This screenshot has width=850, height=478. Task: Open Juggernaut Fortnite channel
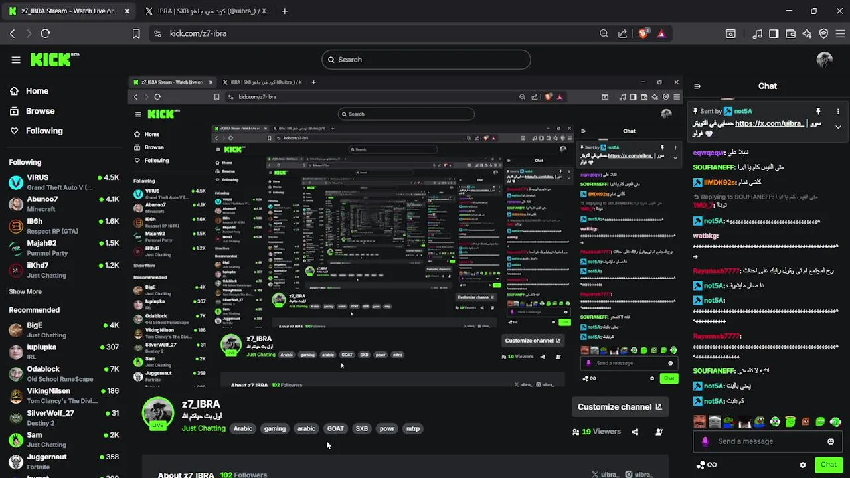(64, 461)
